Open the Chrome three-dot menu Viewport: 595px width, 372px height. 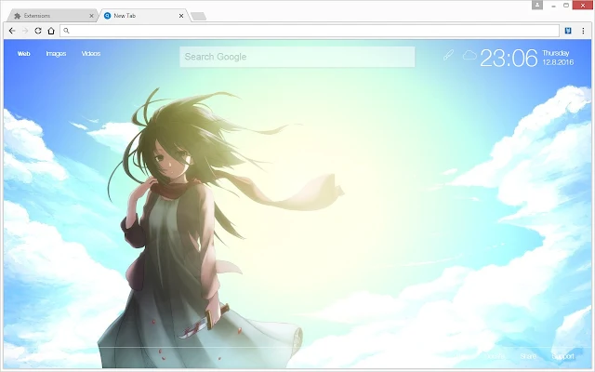583,31
